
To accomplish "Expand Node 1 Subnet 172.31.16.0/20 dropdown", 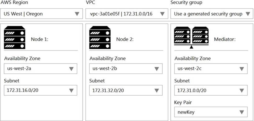I will coord(40,90).
